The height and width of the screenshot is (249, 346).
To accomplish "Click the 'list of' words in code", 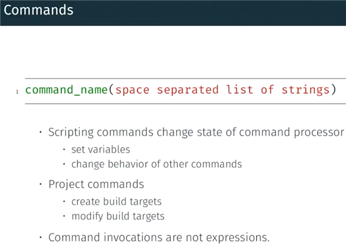I will [250, 90].
